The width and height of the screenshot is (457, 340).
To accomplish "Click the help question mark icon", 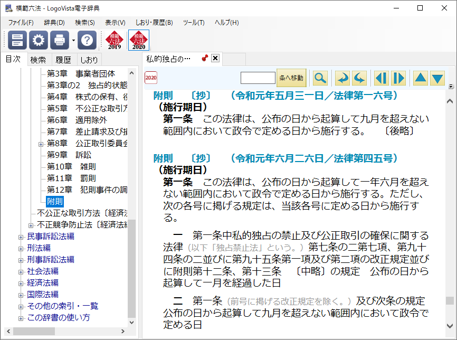I will click(87, 40).
